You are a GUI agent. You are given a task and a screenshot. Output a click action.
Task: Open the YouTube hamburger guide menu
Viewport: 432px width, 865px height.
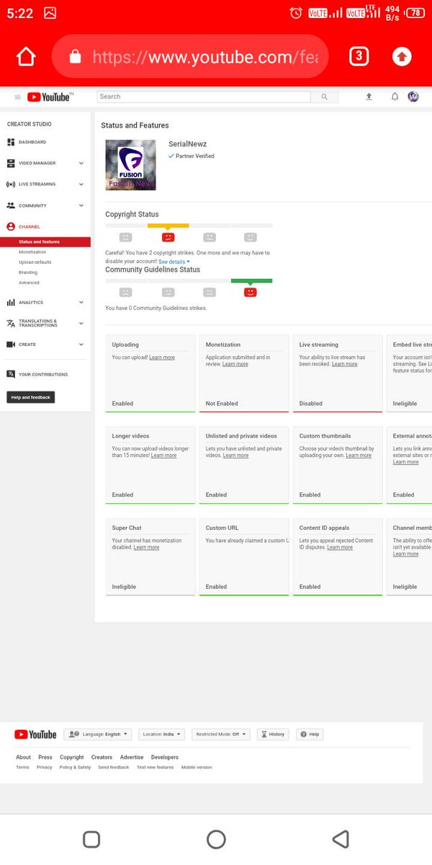[x=18, y=97]
